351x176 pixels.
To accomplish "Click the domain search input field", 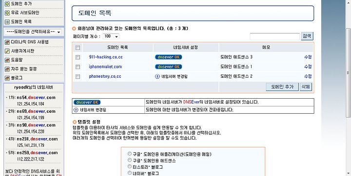I will 274,36.
